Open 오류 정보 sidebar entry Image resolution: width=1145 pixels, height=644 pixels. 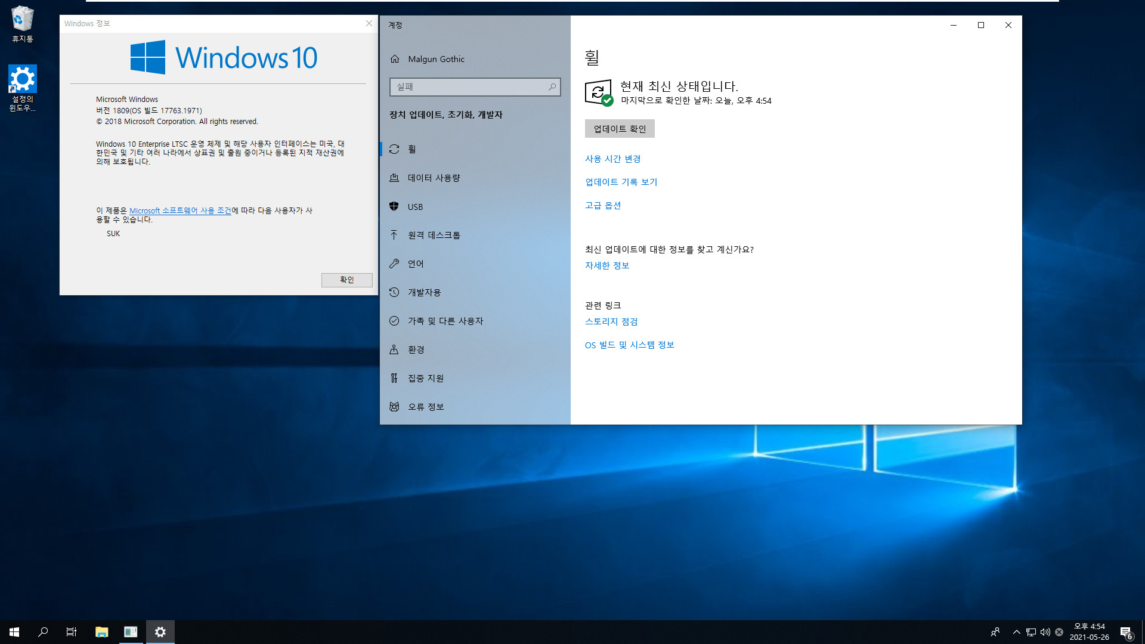pos(475,407)
